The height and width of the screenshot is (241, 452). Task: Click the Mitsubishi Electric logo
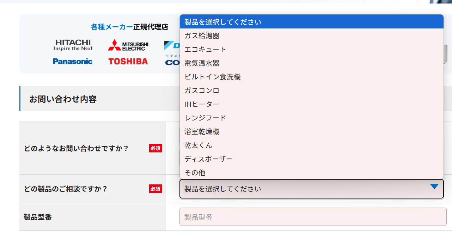(x=128, y=45)
